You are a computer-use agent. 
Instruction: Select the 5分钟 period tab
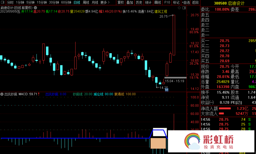[30, 3]
